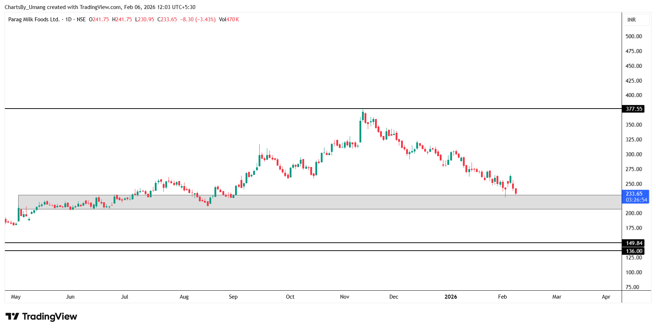Click the Sep label on the time axis
The image size is (656, 330).
[x=233, y=297]
